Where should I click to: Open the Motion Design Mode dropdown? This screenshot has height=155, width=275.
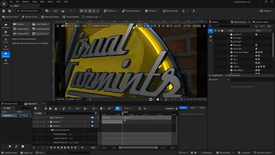tap(28, 11)
